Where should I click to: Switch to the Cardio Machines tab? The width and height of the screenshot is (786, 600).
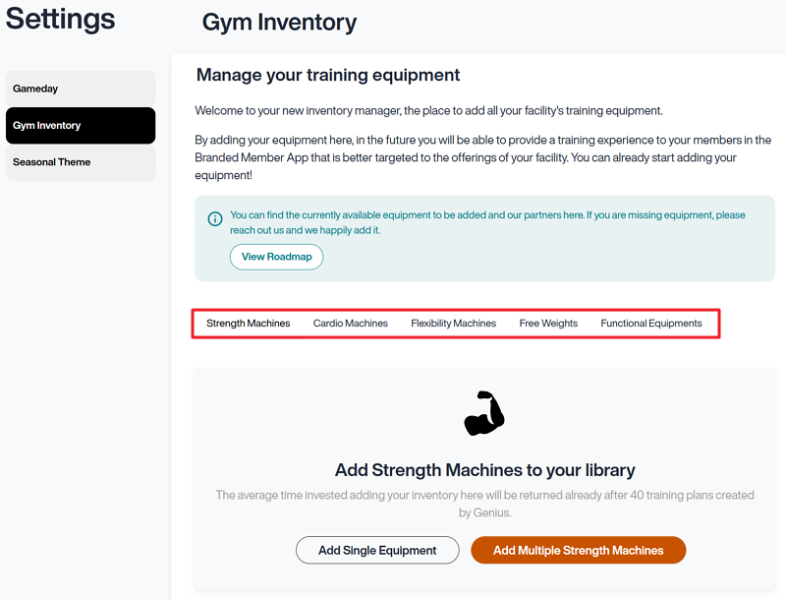coord(351,323)
